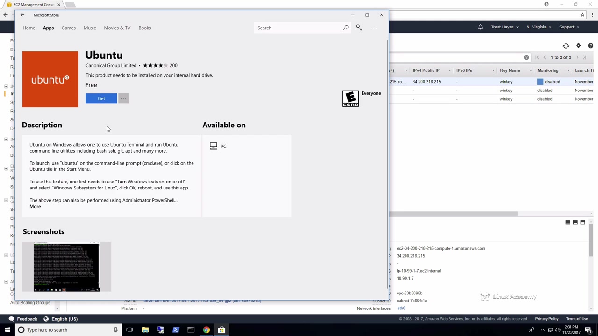598x336 pixels.
Task: Click the PC device icon under Available on
Action: tap(214, 146)
